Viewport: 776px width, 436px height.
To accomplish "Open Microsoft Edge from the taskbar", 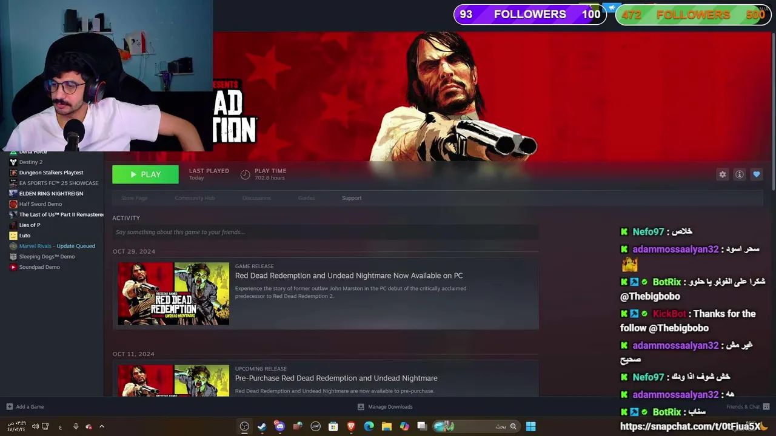I will tap(369, 426).
